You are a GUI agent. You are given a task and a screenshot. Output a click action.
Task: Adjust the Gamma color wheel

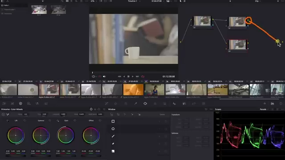point(41,135)
